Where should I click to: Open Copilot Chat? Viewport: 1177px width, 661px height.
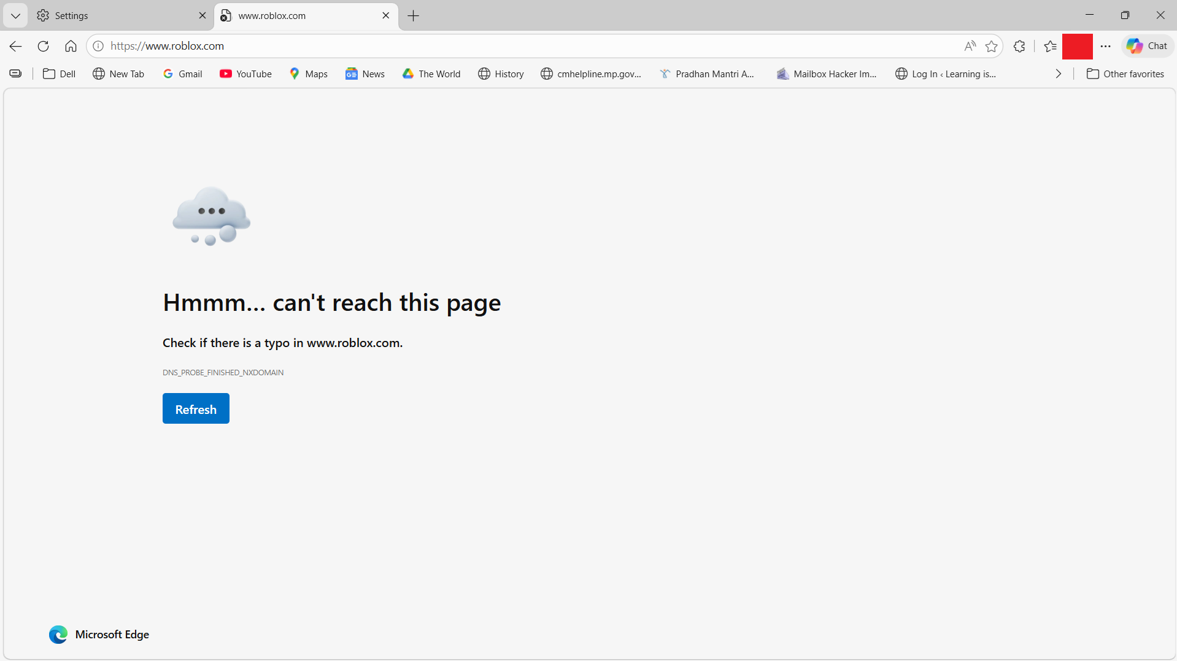(x=1147, y=46)
